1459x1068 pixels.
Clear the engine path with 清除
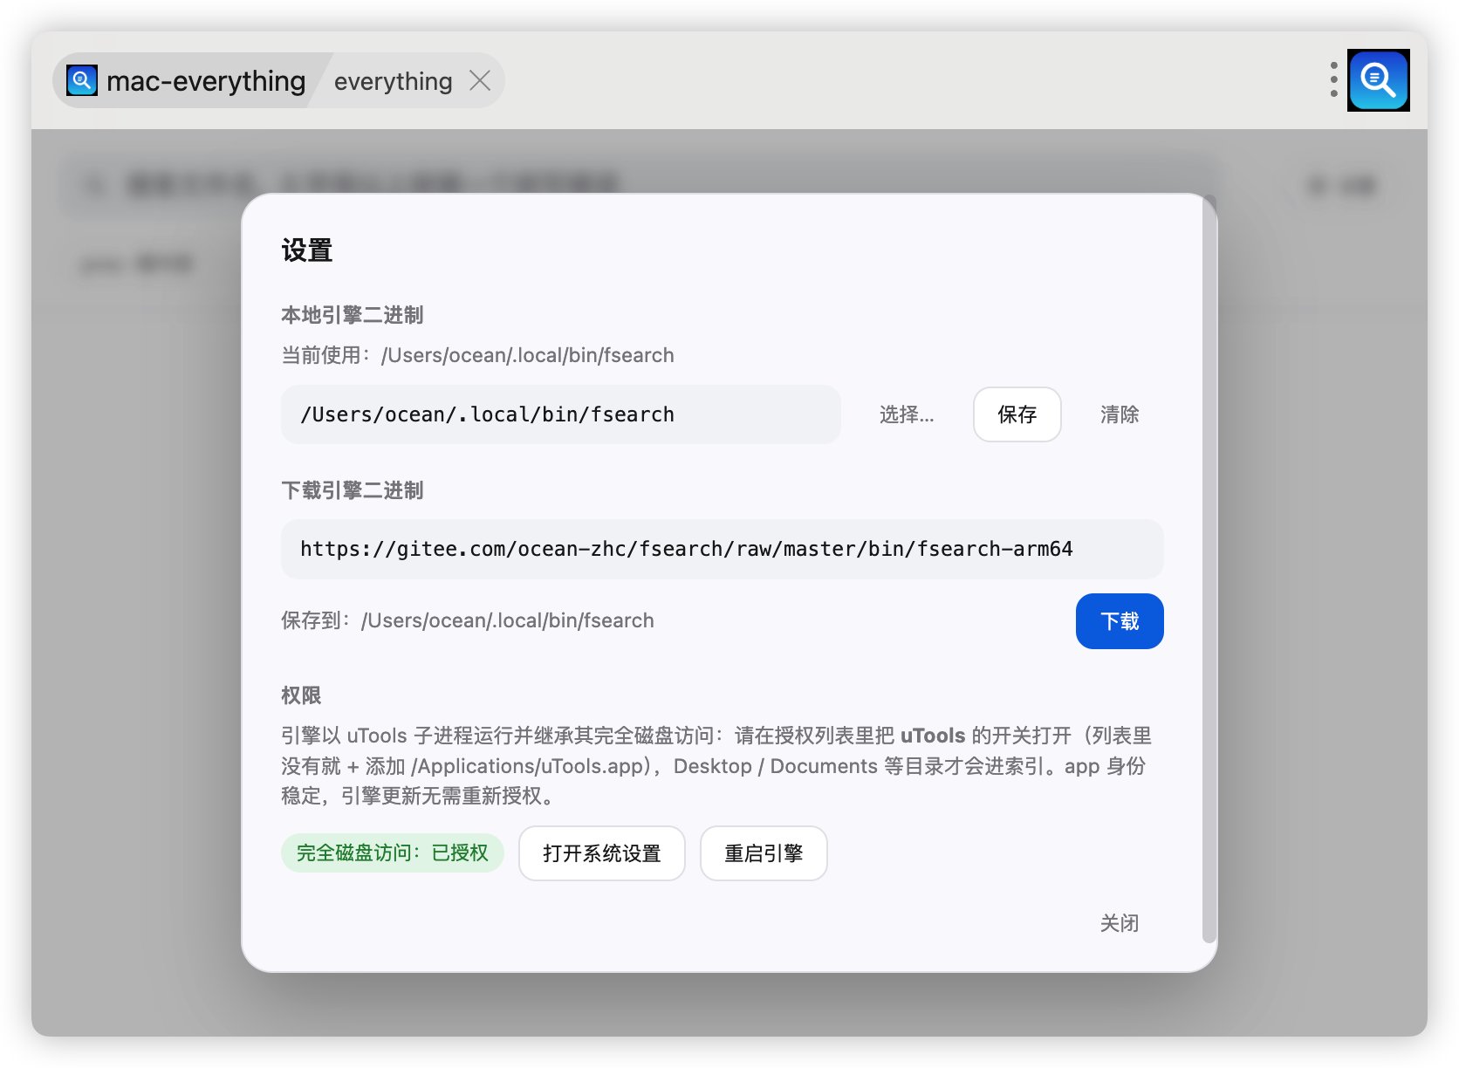point(1120,414)
